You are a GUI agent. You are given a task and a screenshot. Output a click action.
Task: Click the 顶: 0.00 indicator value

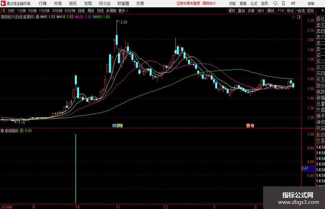[26, 131]
